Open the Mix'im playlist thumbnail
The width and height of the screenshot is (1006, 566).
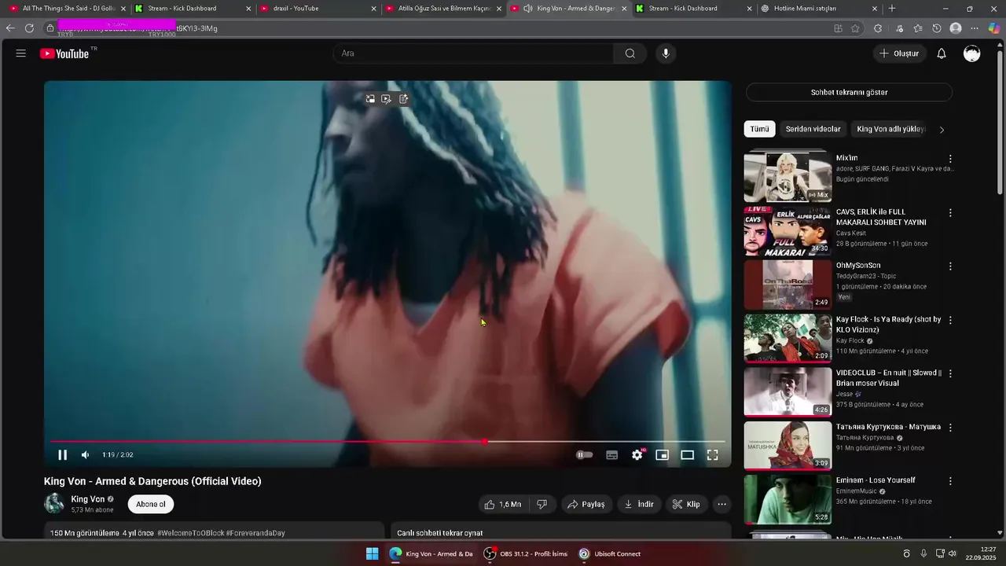tap(788, 178)
